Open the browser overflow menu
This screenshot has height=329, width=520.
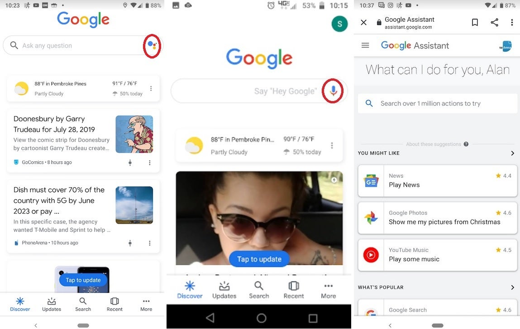pos(512,22)
